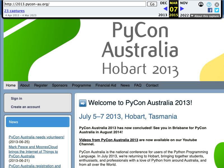224x168 pixels.
Task: Expand About this capture dropdown
Action: (x=205, y=16)
